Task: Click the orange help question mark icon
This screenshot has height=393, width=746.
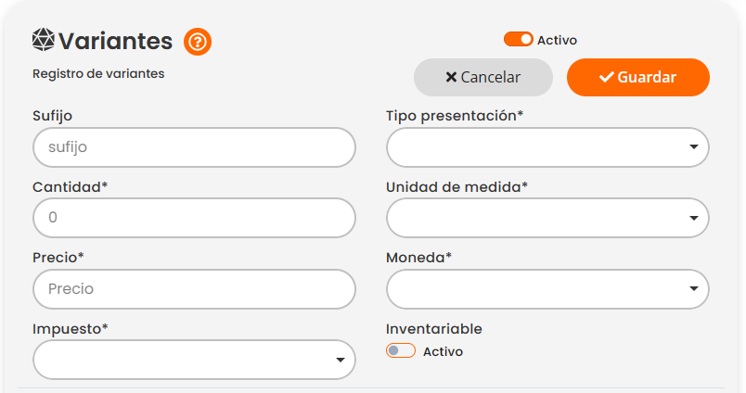Action: pos(198,42)
